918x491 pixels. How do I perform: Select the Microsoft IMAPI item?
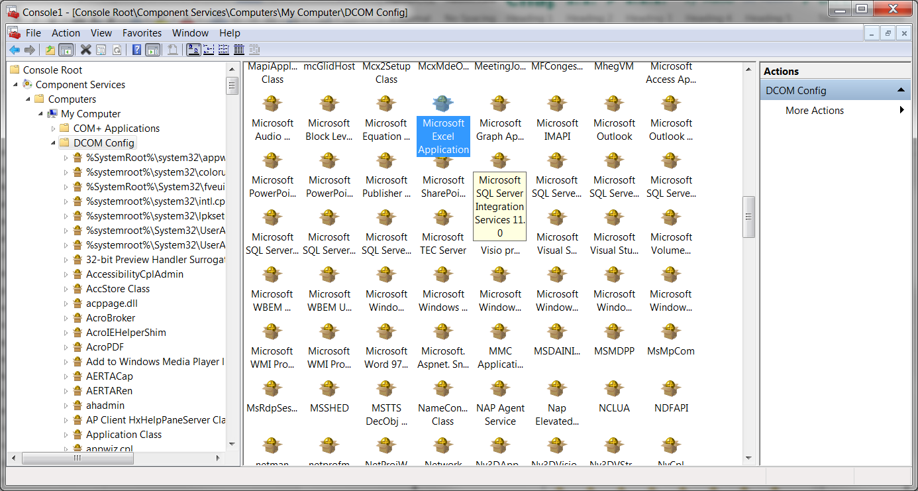(557, 118)
